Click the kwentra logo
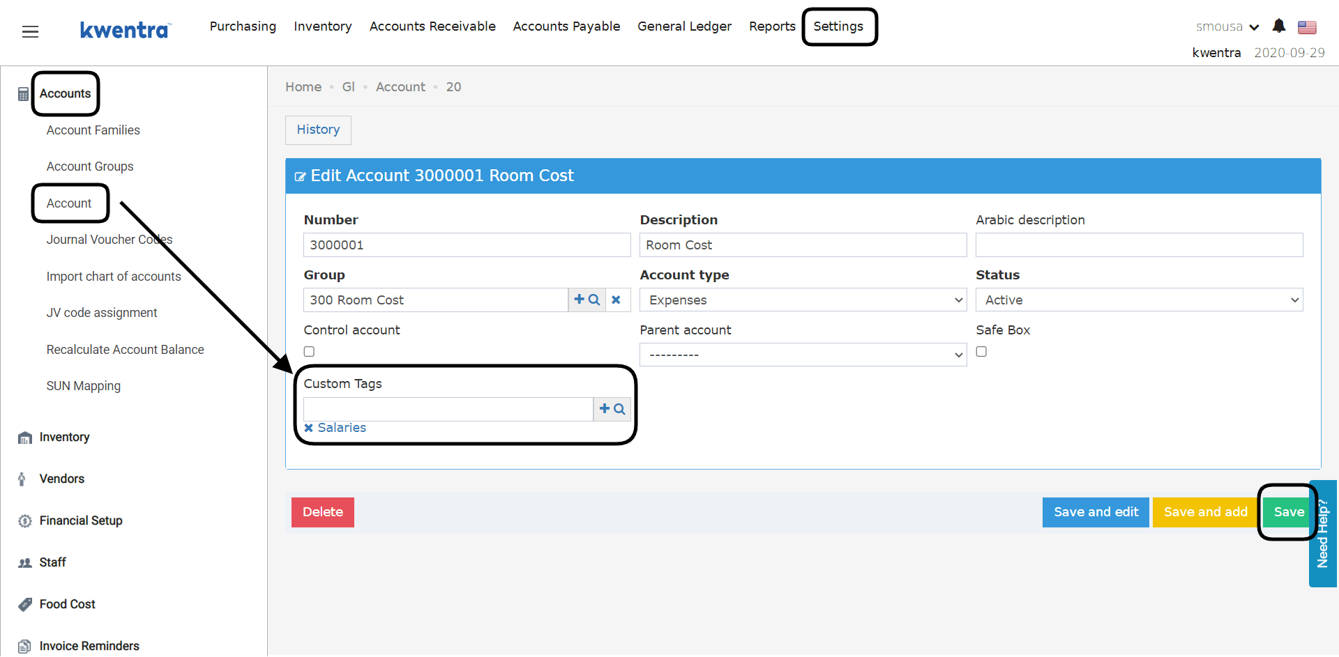 pyautogui.click(x=126, y=30)
